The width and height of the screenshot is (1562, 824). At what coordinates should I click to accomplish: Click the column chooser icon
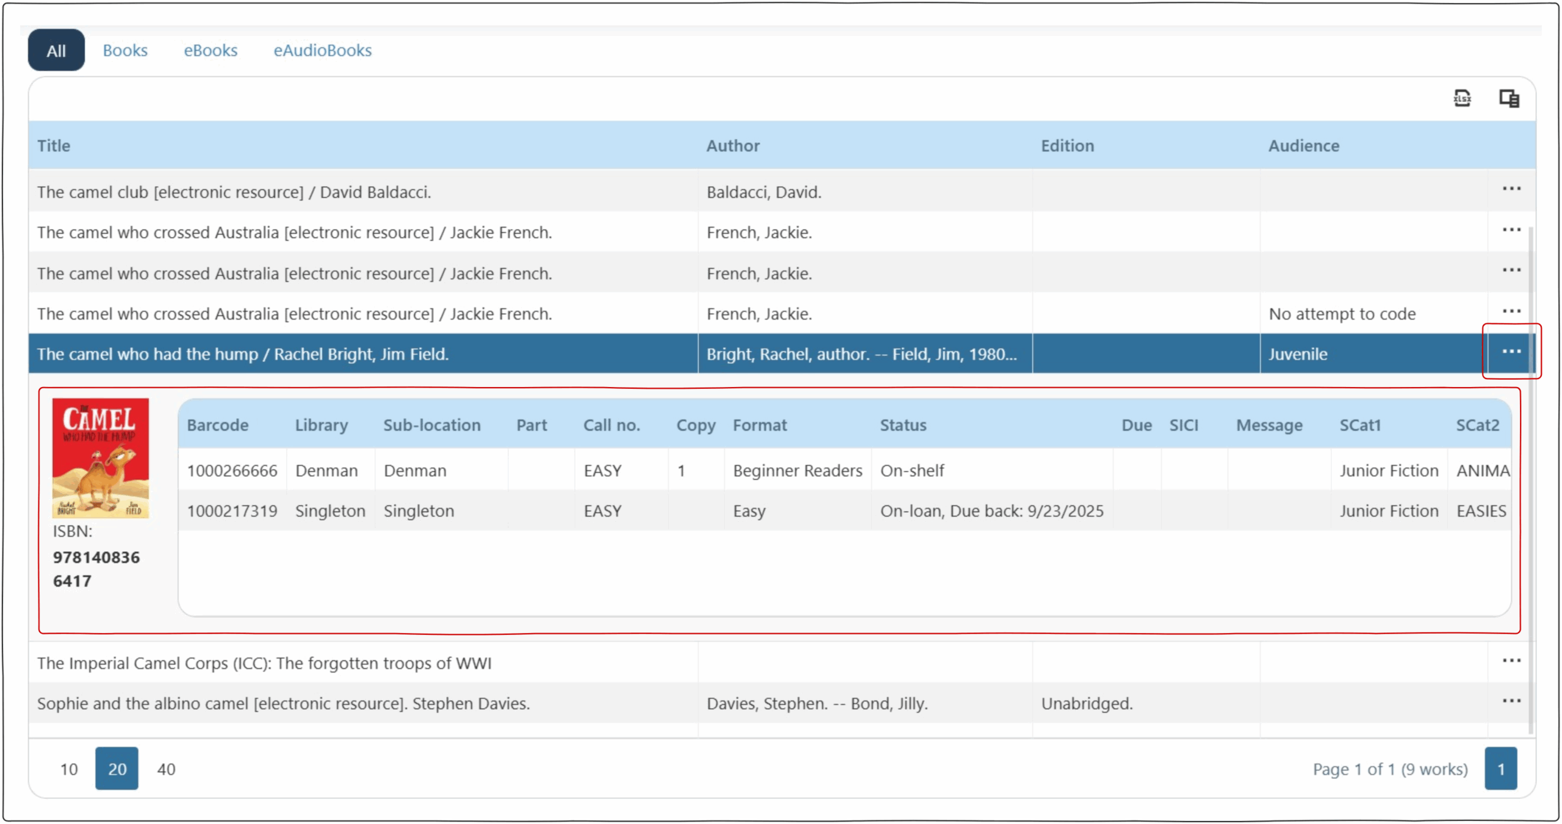tap(1509, 98)
